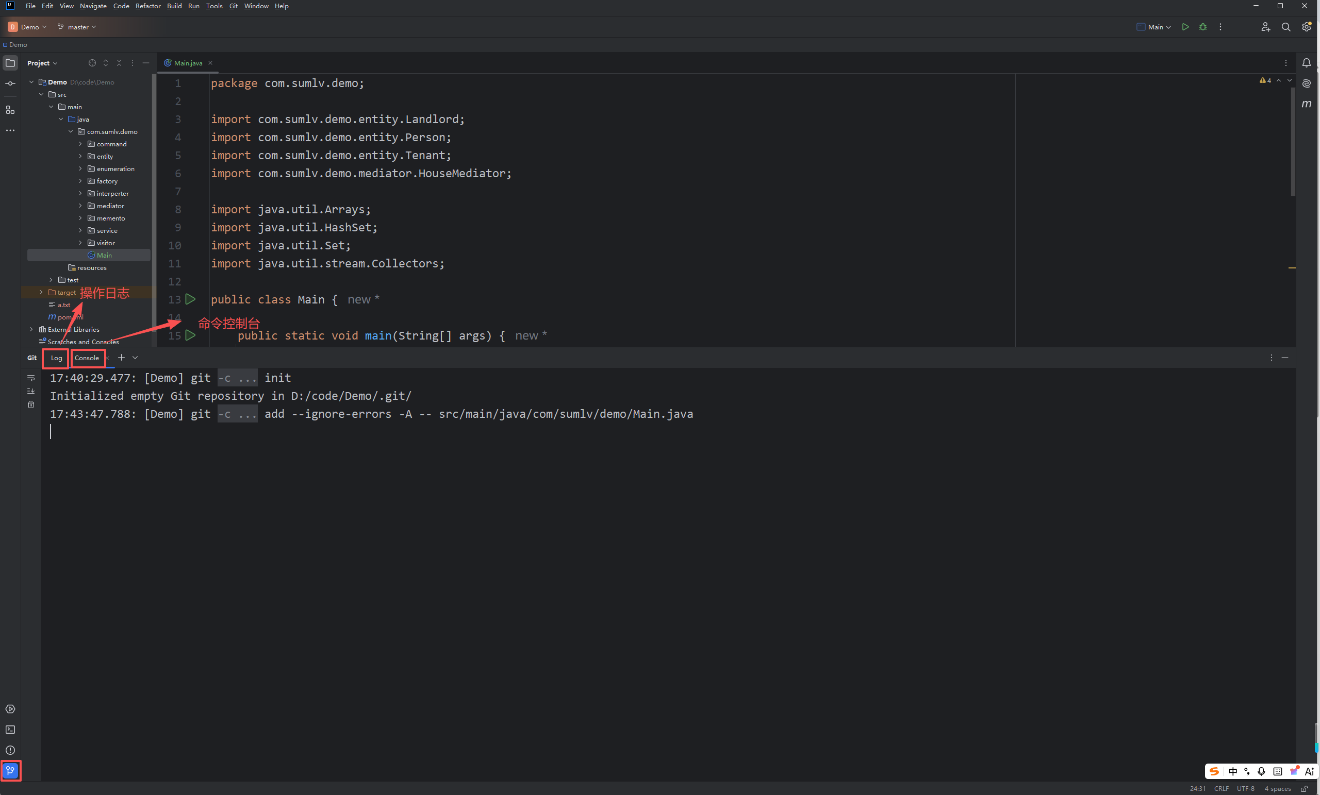Expand the target folder
This screenshot has height=795, width=1320.
click(41, 292)
